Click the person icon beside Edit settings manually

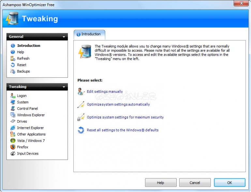pyautogui.click(x=81, y=91)
